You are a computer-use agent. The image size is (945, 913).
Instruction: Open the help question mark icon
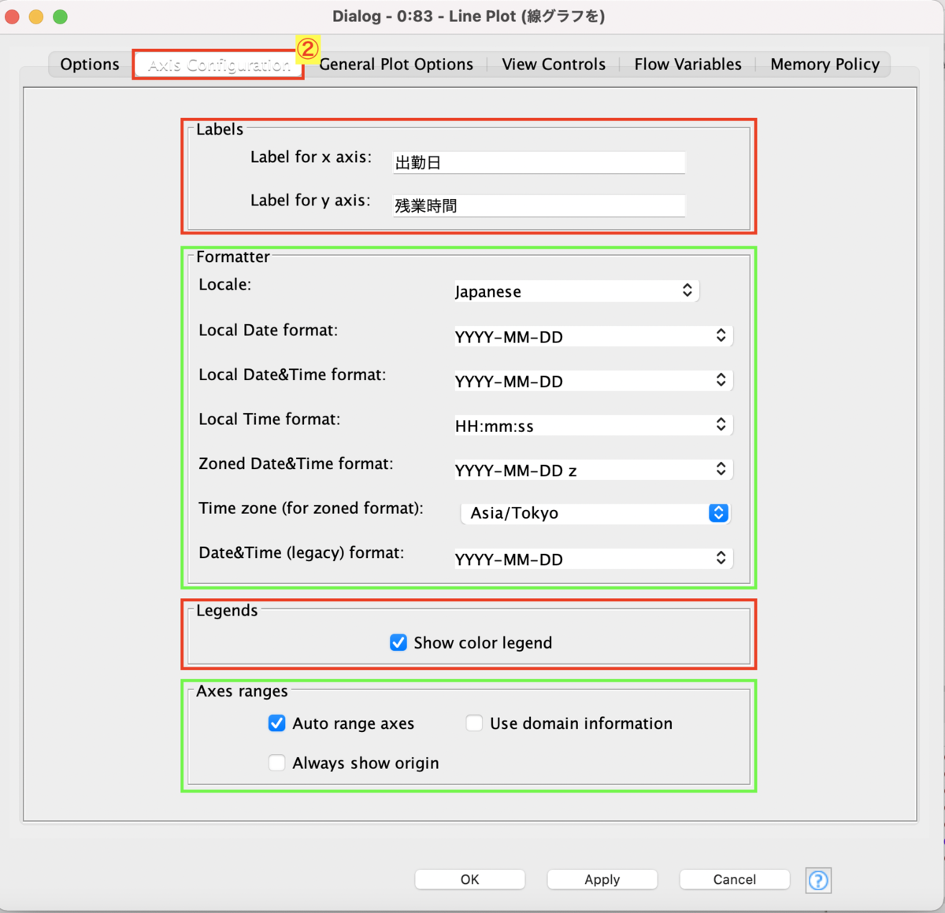[x=818, y=880]
